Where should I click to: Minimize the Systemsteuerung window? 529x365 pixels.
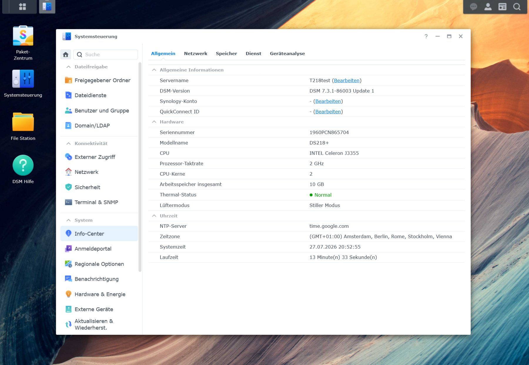pyautogui.click(x=438, y=36)
